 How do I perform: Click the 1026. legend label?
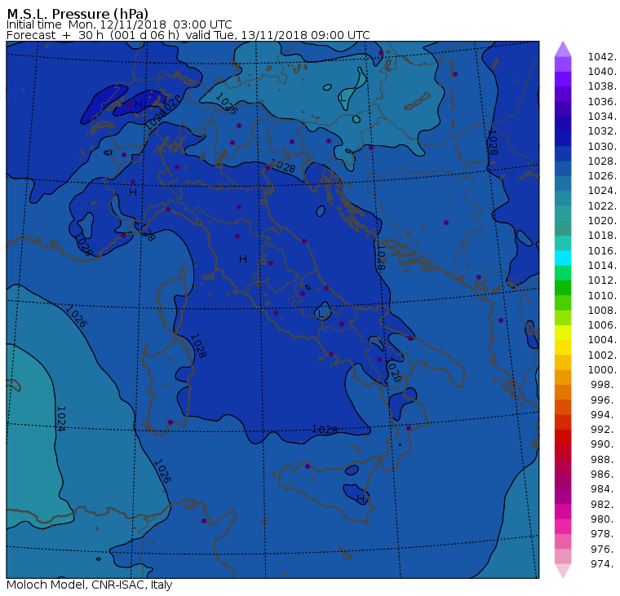coord(602,175)
